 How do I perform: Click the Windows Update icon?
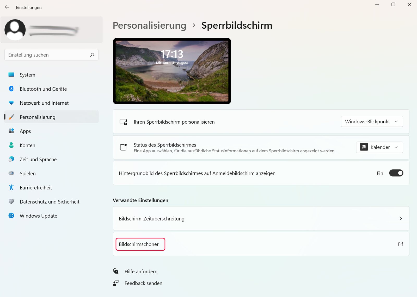pos(11,216)
